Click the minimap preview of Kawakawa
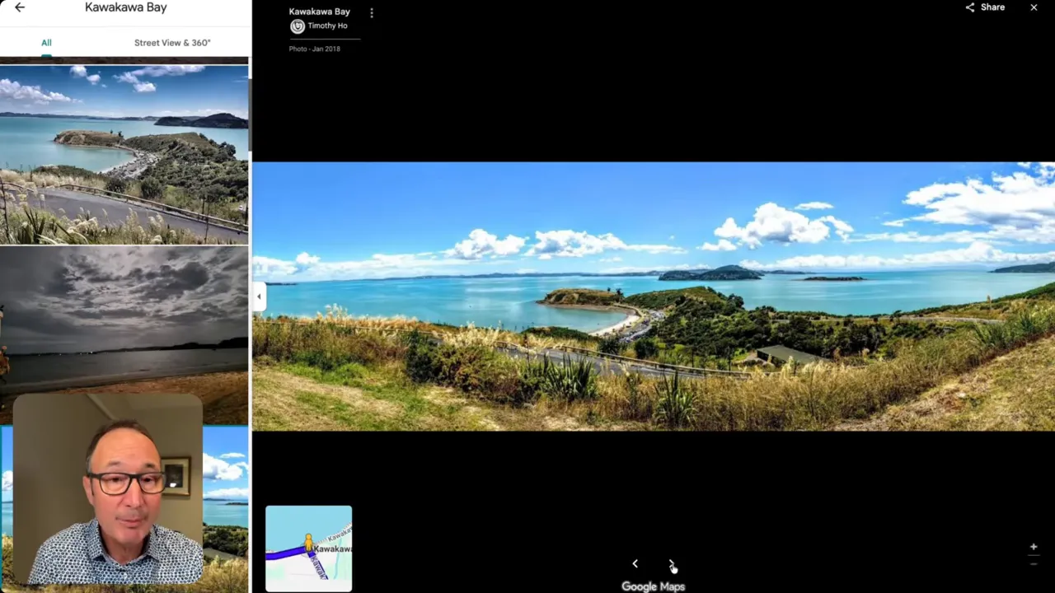 308,549
